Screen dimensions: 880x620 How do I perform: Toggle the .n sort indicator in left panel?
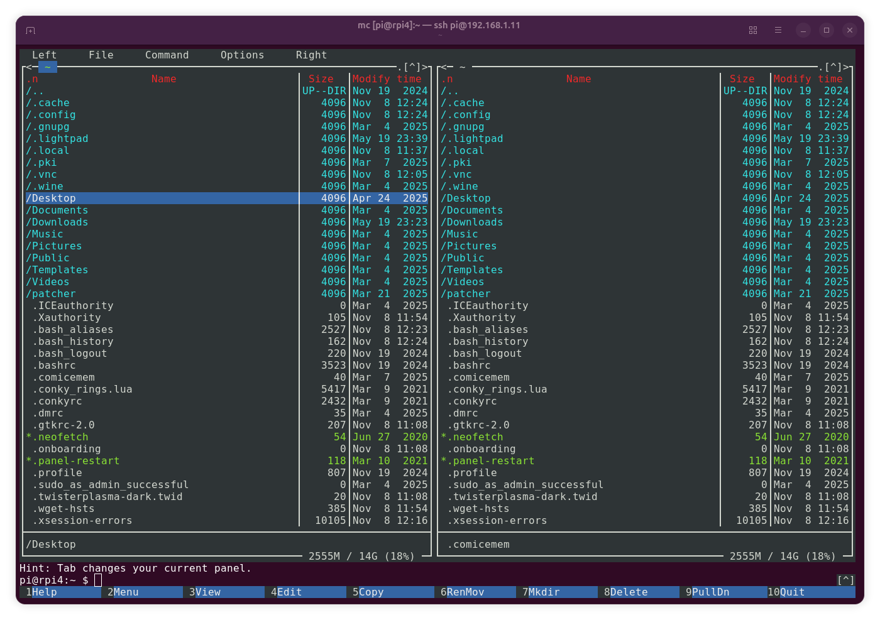click(32, 79)
